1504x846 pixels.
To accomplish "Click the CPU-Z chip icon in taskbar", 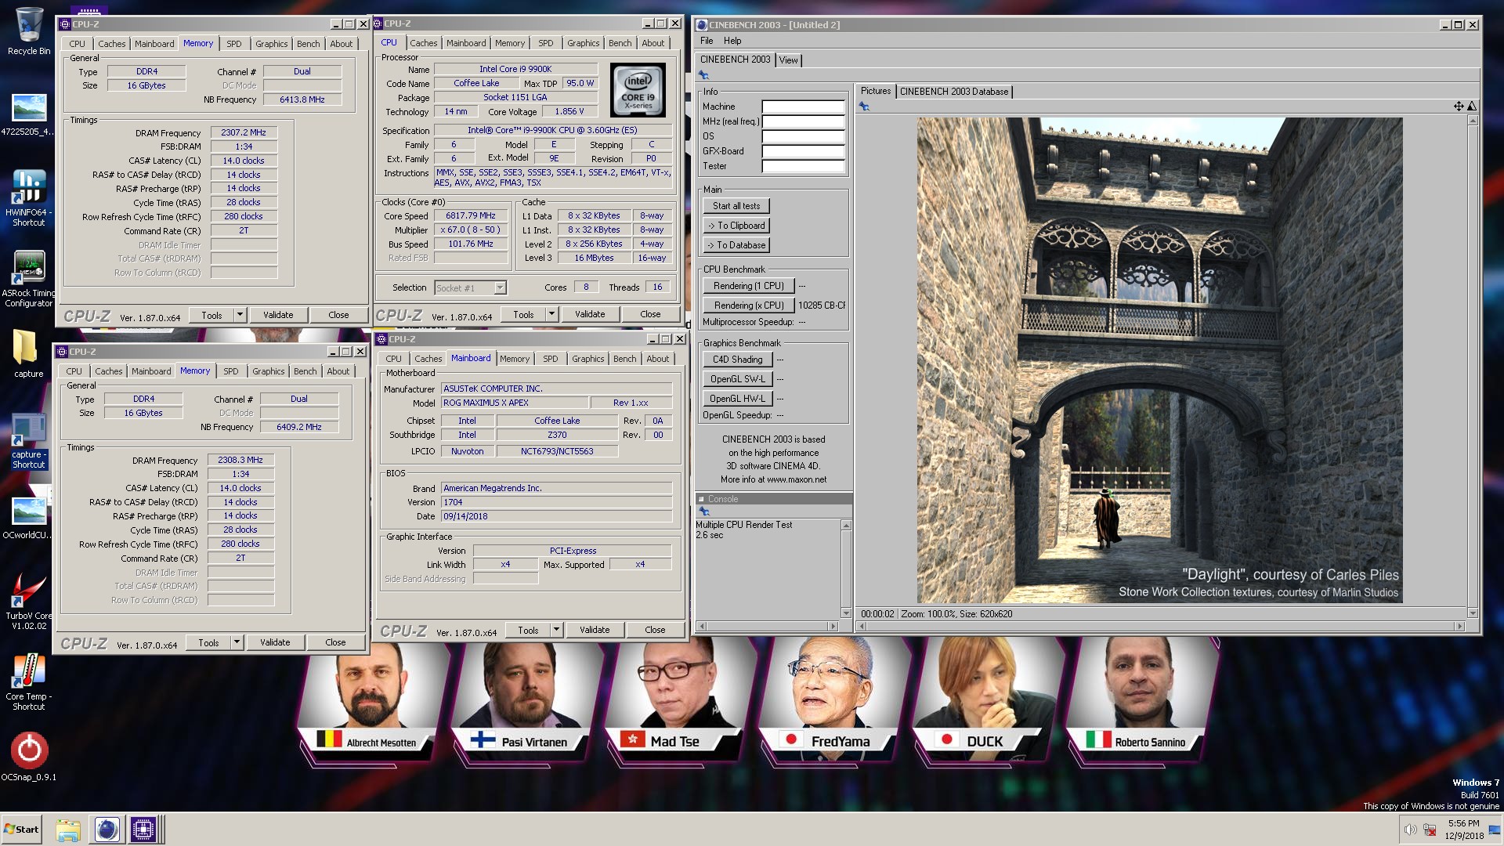I will [143, 830].
